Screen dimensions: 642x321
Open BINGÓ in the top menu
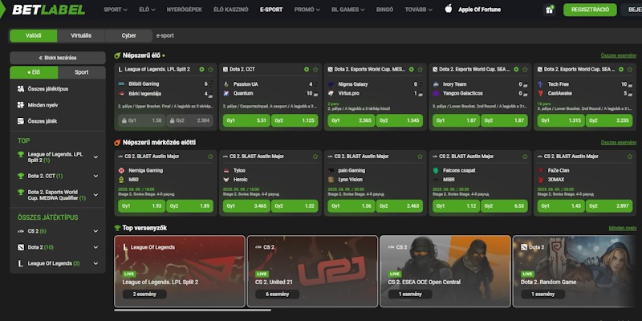click(384, 10)
